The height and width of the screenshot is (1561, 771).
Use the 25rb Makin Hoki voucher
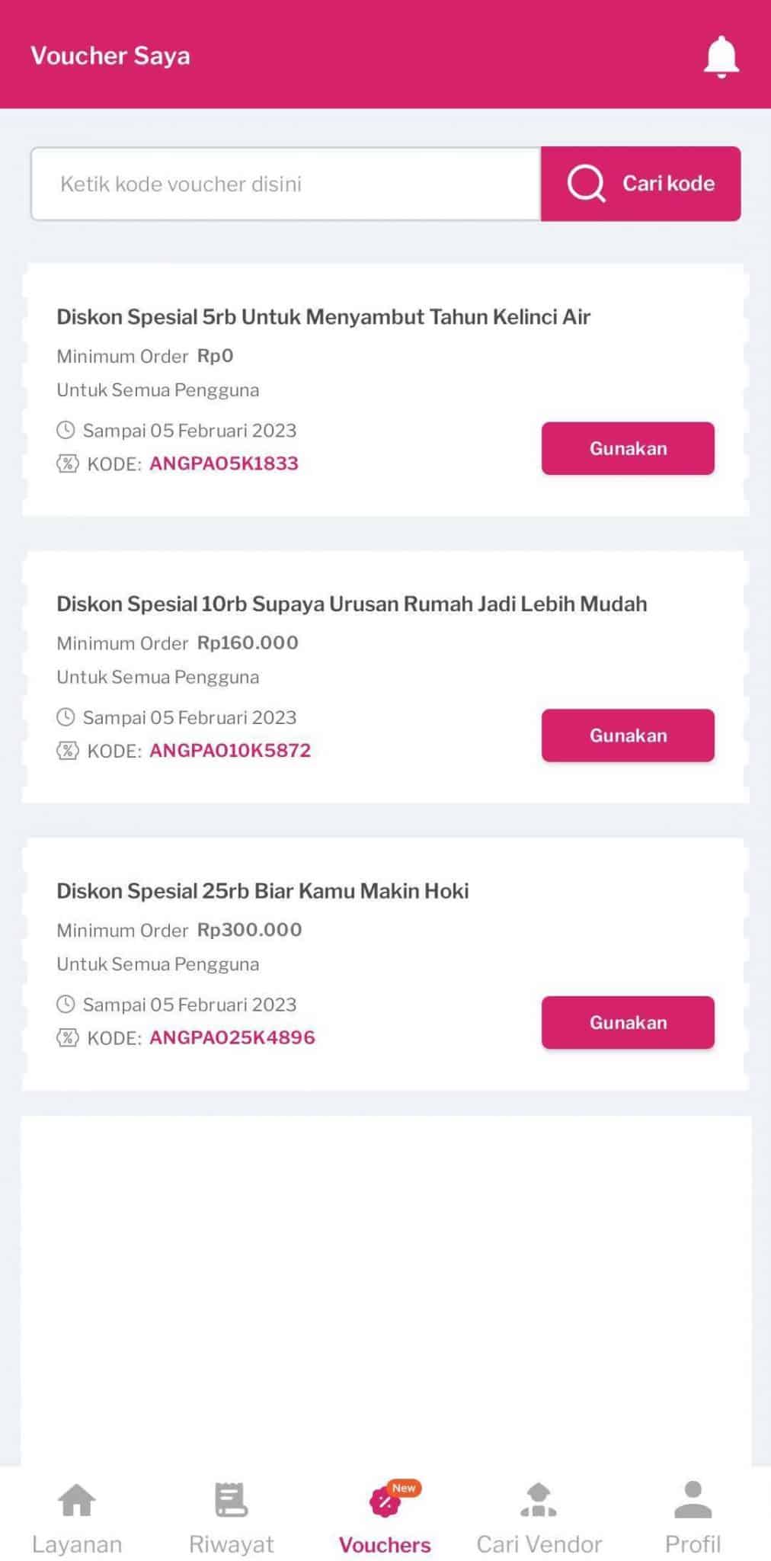tap(628, 1023)
